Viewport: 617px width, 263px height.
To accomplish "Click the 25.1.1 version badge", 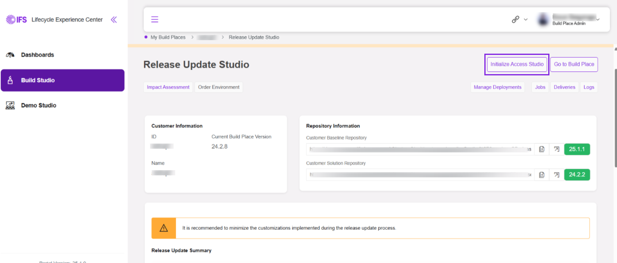I will (x=577, y=149).
